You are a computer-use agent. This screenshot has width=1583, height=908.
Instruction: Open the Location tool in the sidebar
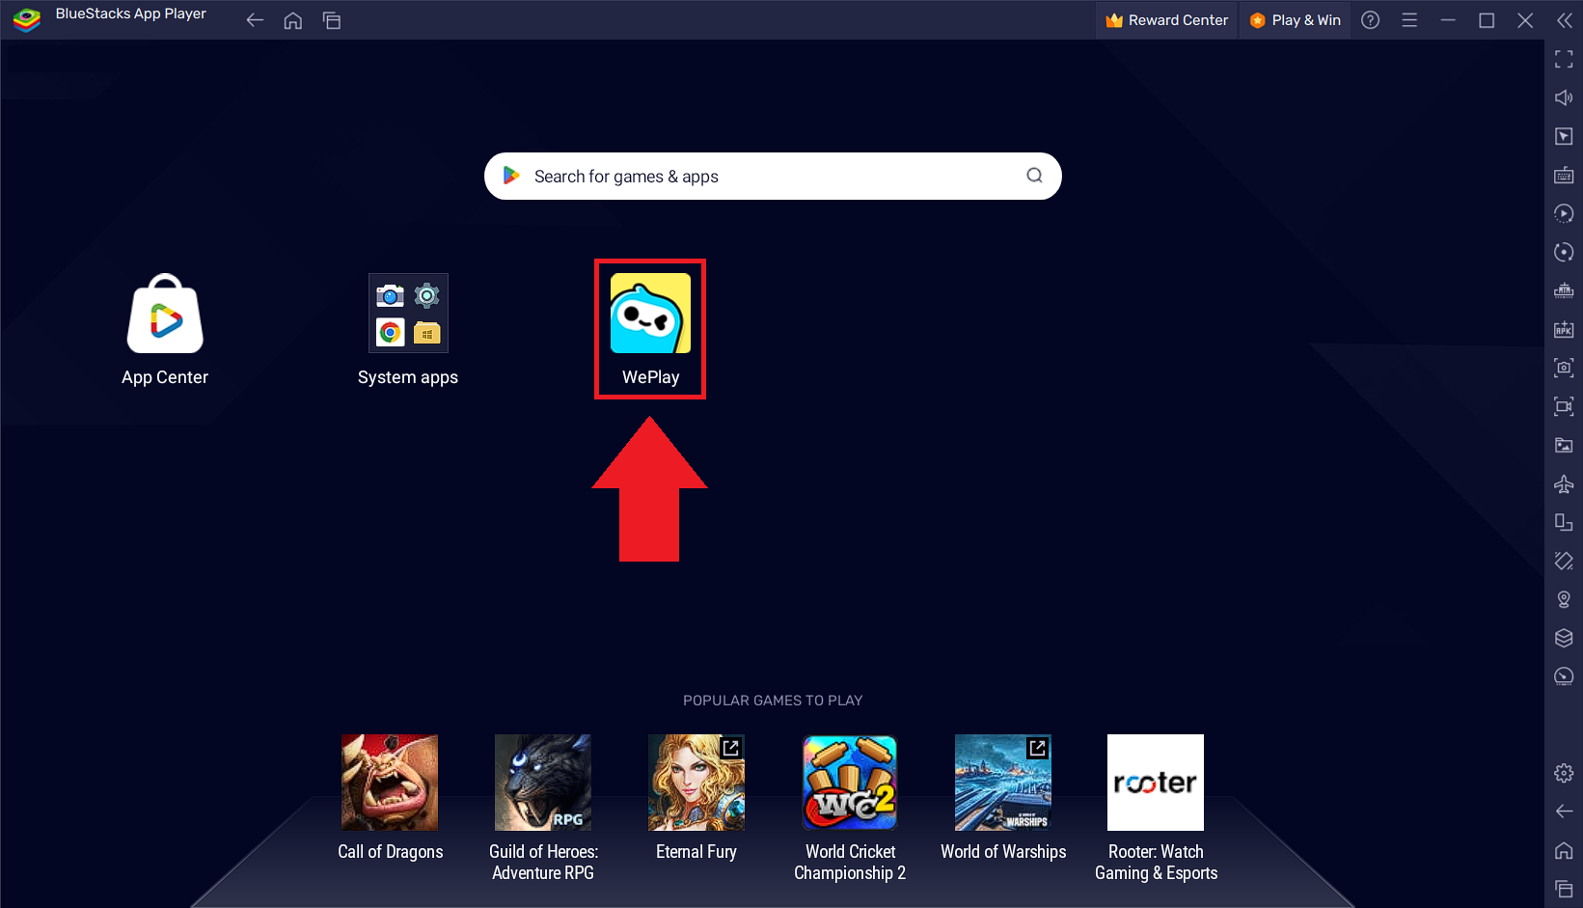[1563, 598]
